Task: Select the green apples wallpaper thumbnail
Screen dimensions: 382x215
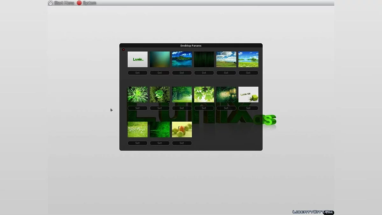Action: [x=182, y=129]
